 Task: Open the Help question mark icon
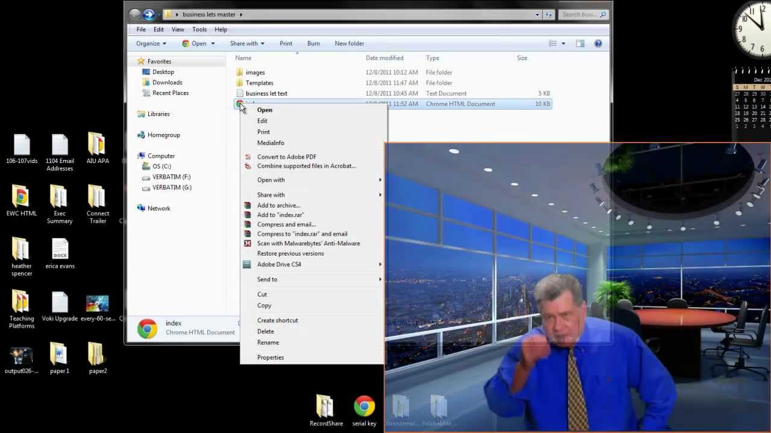pyautogui.click(x=598, y=43)
